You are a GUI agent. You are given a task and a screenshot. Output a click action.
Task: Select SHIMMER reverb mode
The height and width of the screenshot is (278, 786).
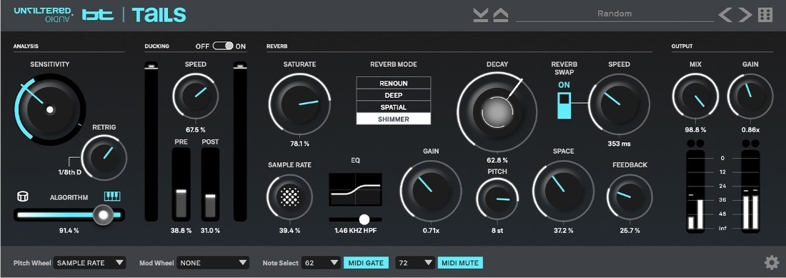pos(394,119)
